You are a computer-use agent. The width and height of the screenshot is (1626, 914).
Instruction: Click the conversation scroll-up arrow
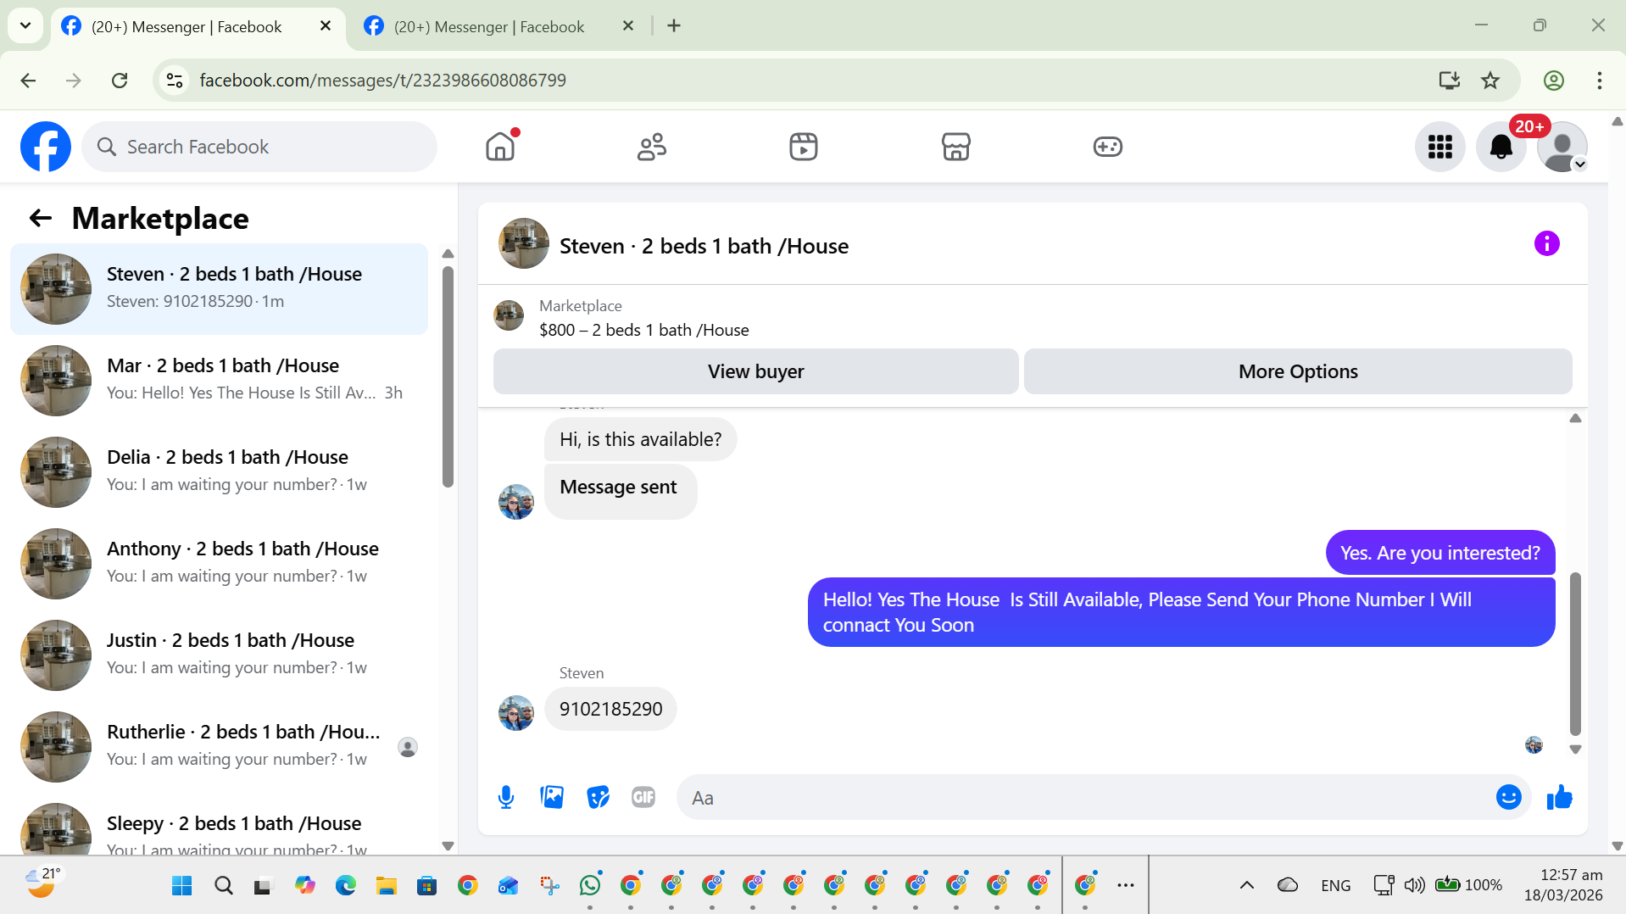click(x=1575, y=419)
